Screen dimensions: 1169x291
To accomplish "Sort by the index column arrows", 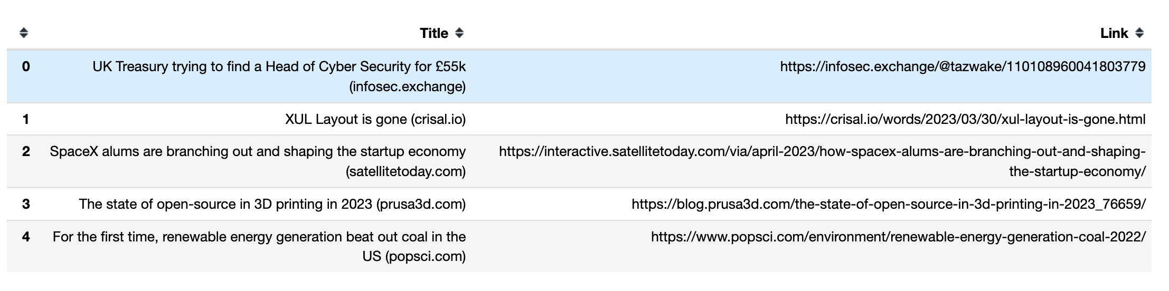I will coord(23,33).
